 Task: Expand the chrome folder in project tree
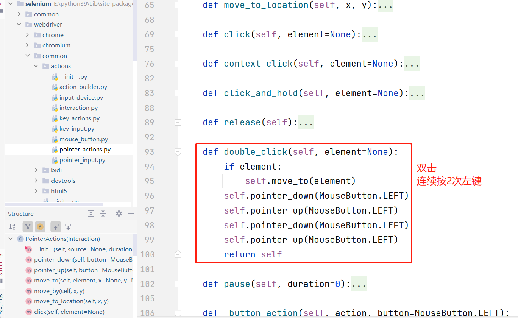point(27,35)
